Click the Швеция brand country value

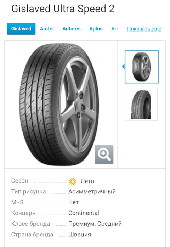80,234
